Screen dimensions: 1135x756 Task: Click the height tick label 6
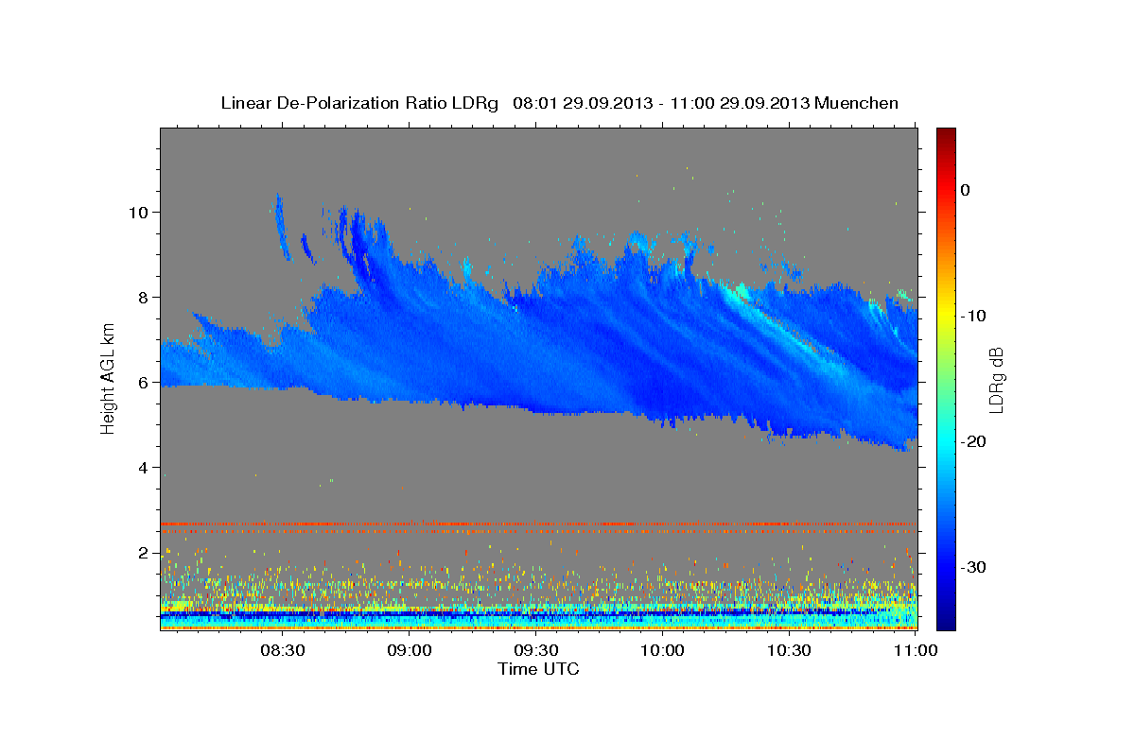click(143, 382)
